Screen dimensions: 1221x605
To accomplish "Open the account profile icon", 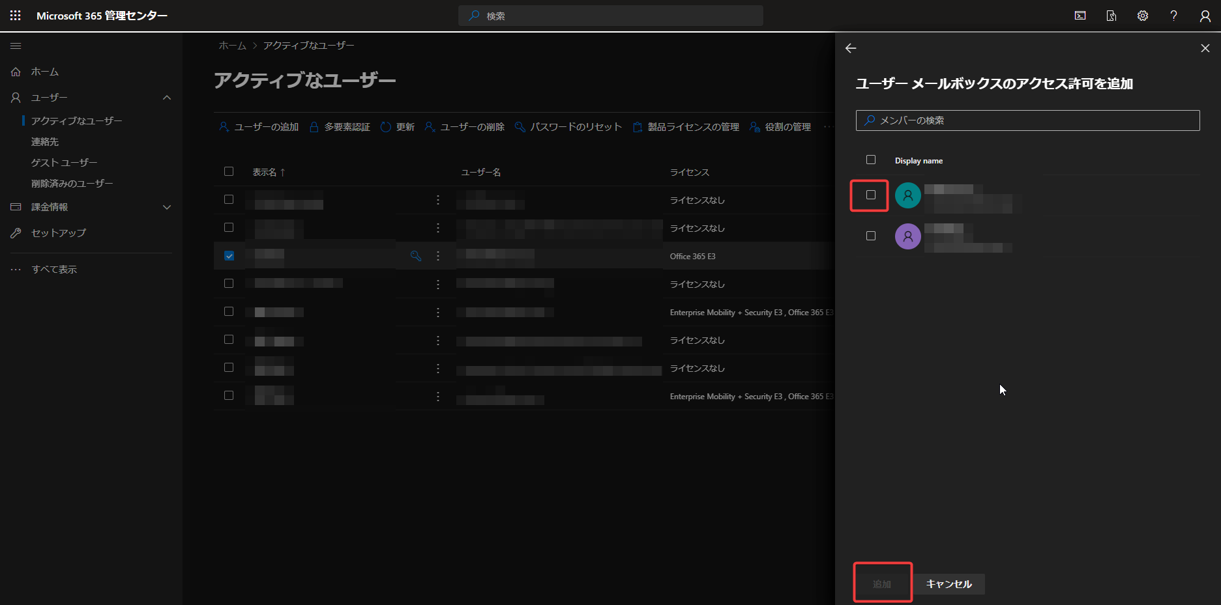I will (1205, 16).
